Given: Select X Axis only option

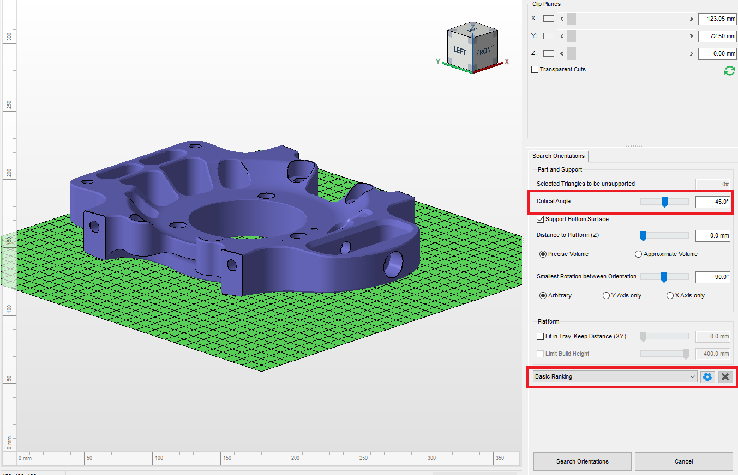Looking at the screenshot, I should point(670,295).
